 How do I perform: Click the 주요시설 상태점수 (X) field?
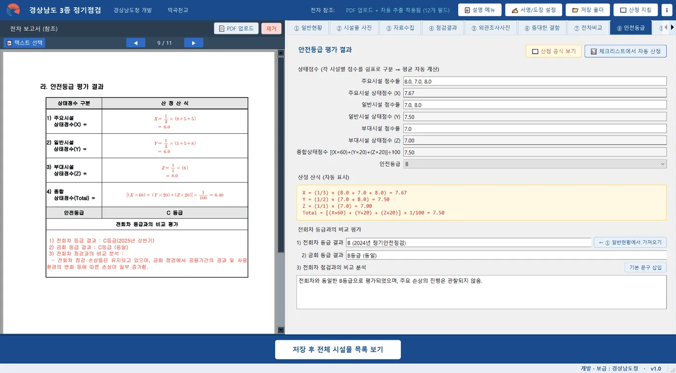point(535,93)
